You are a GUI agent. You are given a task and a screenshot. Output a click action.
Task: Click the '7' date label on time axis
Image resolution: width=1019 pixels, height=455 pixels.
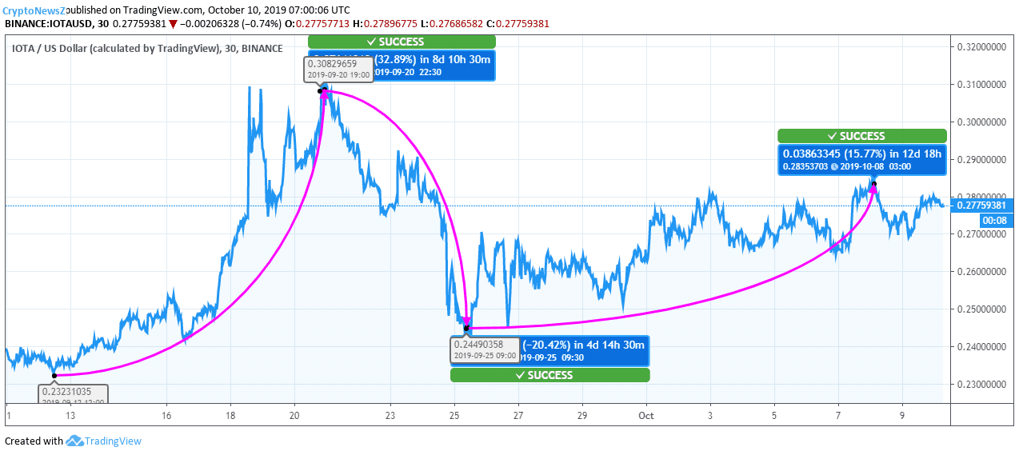point(838,416)
